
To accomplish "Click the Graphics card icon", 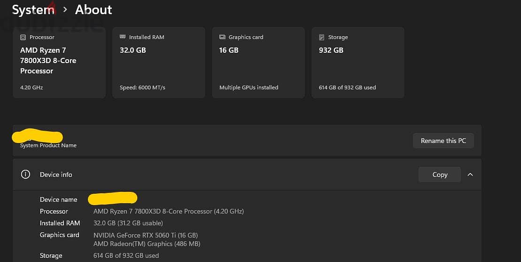I will [x=222, y=37].
